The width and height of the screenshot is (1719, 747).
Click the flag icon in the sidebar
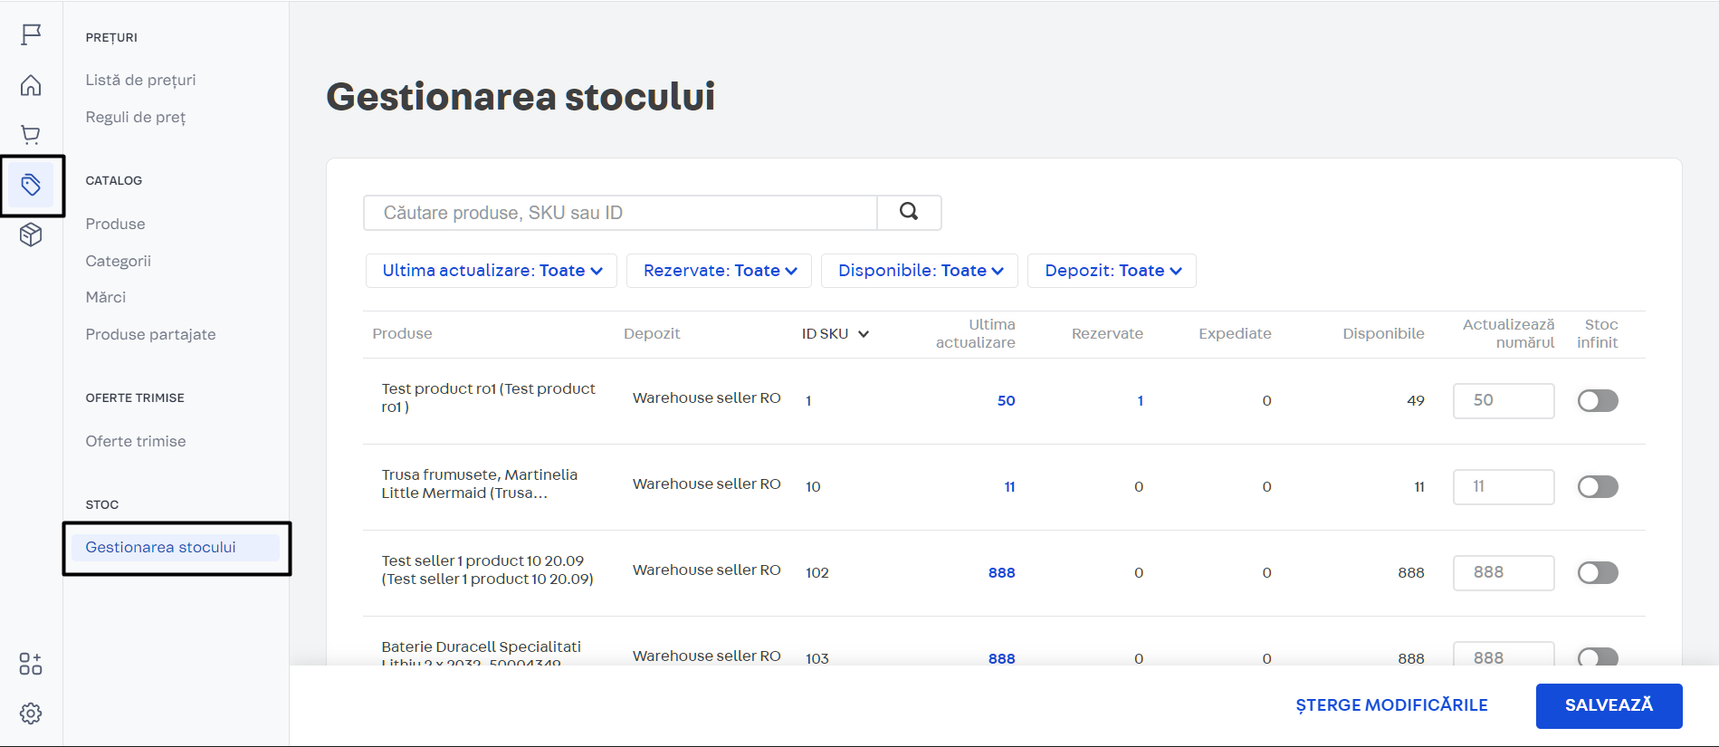[x=31, y=34]
